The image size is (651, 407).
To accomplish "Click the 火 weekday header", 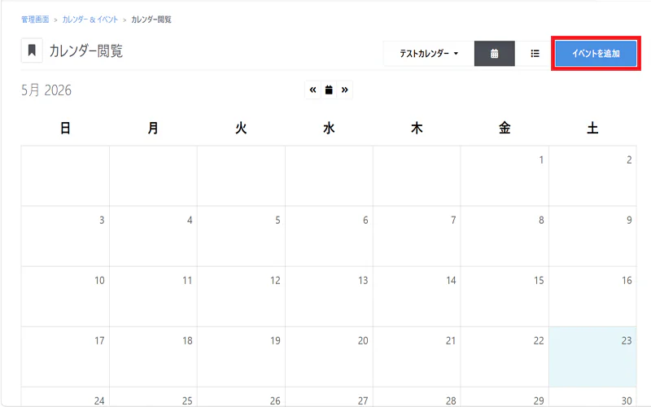I will [241, 128].
